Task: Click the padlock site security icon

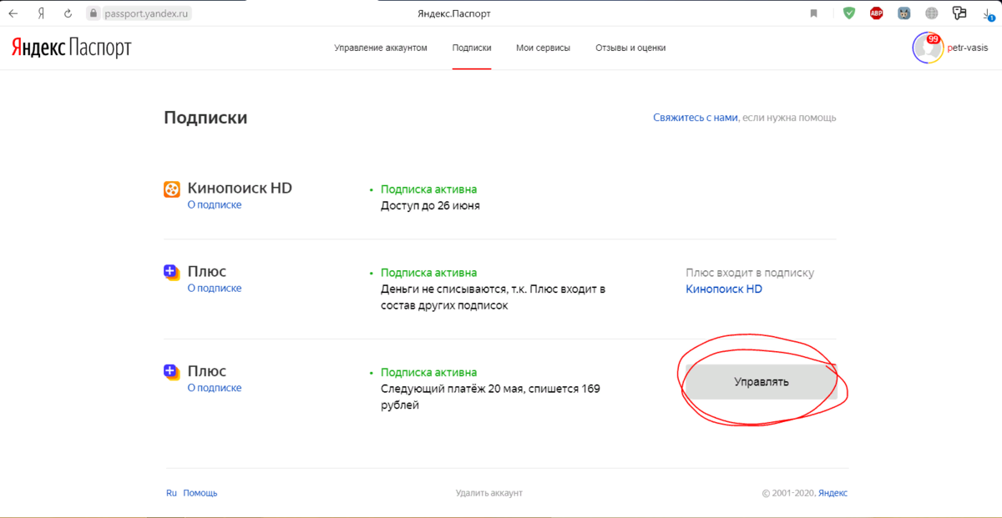Action: [x=93, y=13]
